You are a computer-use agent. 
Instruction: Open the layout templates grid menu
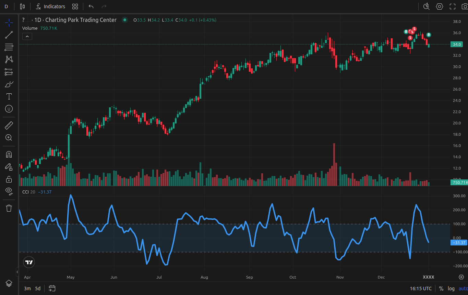(x=75, y=6)
